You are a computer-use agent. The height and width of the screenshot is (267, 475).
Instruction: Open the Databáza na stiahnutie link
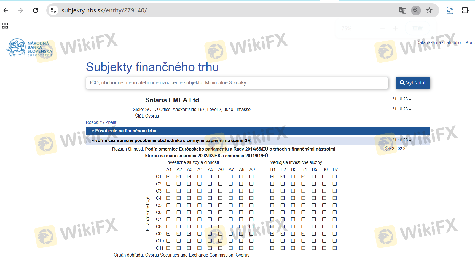(438, 42)
